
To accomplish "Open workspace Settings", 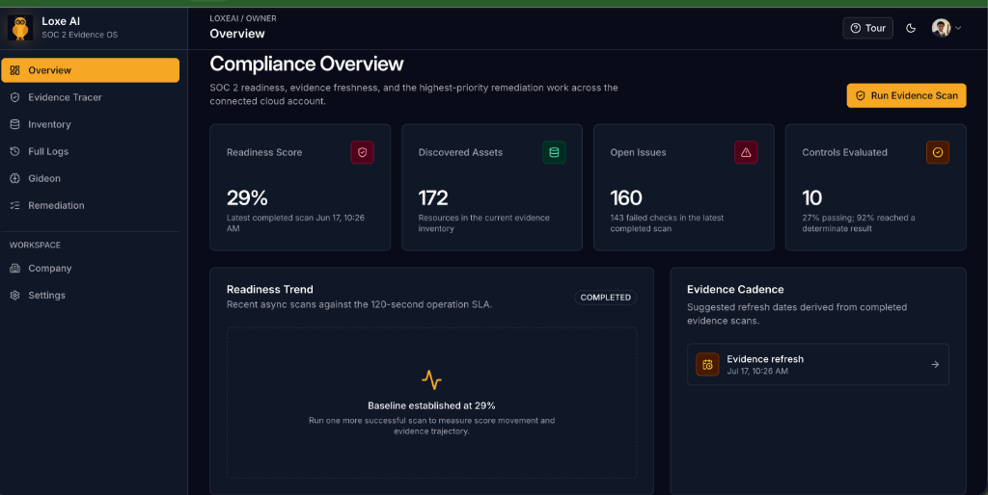I will 90,296.
